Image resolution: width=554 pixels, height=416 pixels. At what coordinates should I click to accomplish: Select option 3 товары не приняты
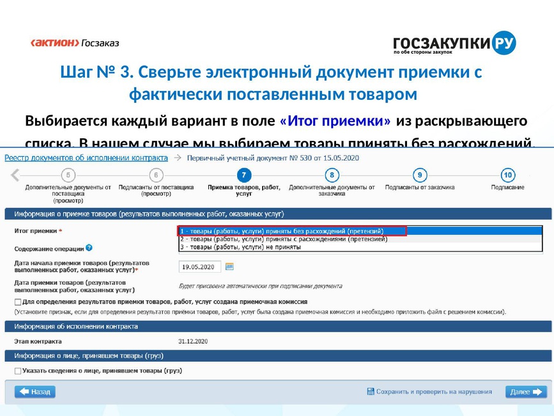click(x=360, y=247)
